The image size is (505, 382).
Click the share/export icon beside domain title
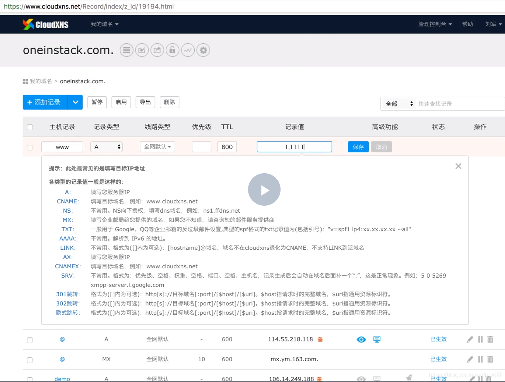[157, 50]
